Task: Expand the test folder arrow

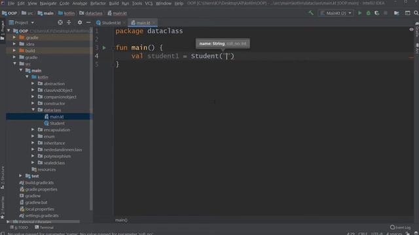Action: (20, 176)
